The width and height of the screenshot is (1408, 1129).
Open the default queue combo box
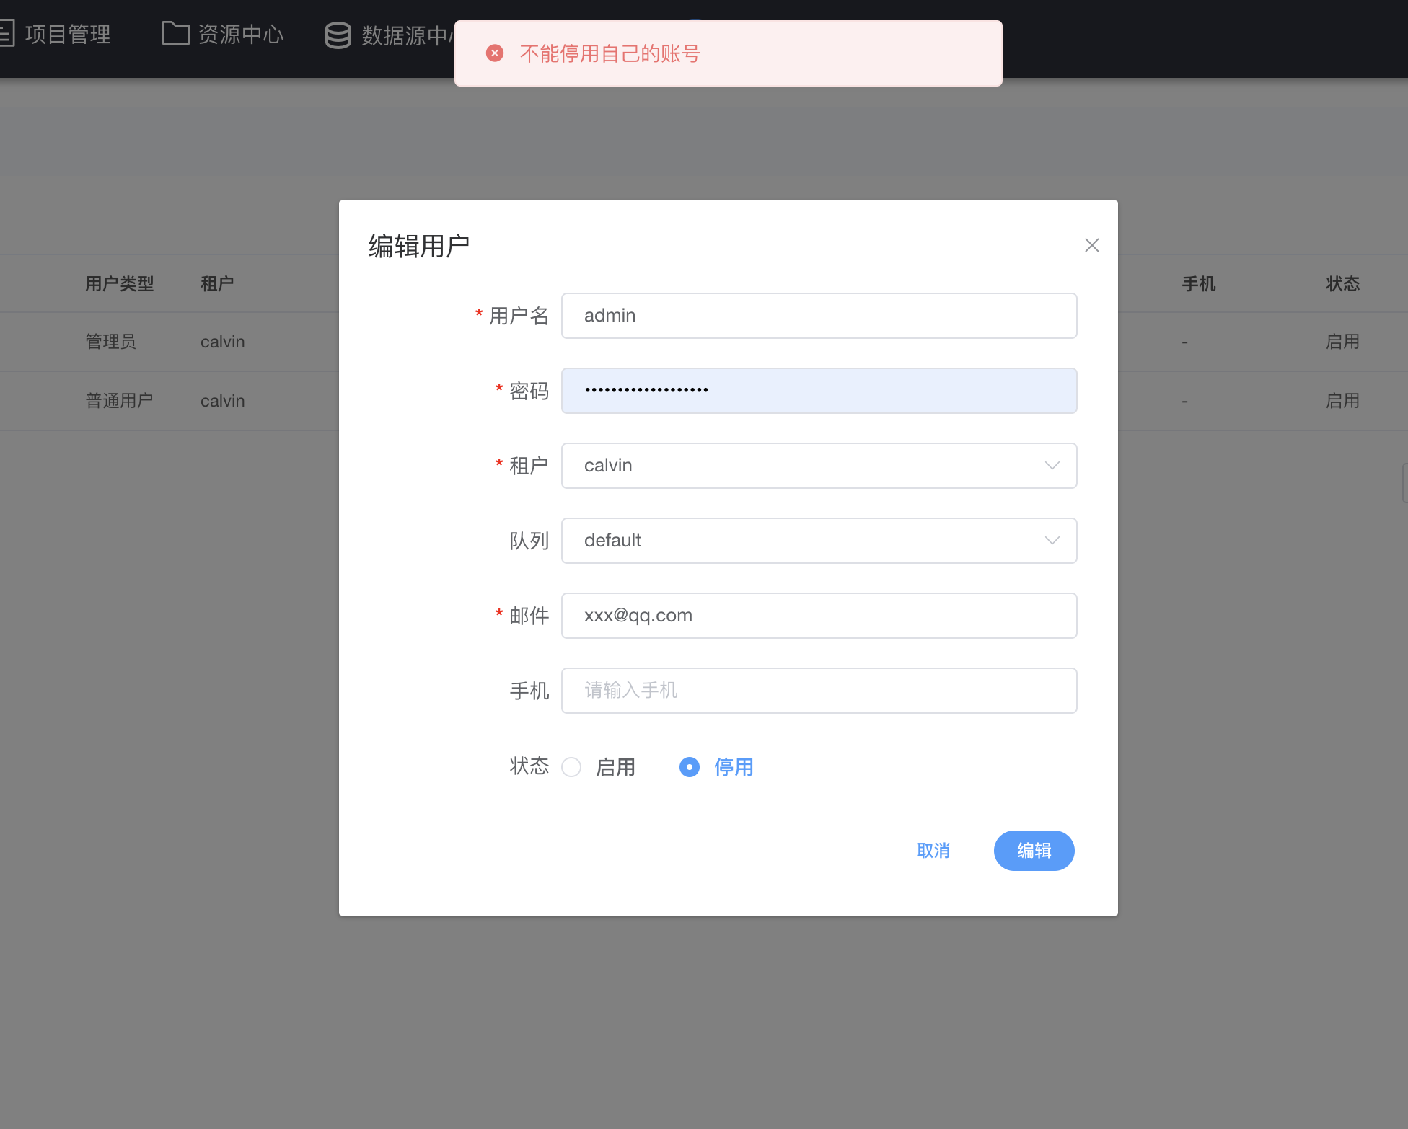pos(819,541)
